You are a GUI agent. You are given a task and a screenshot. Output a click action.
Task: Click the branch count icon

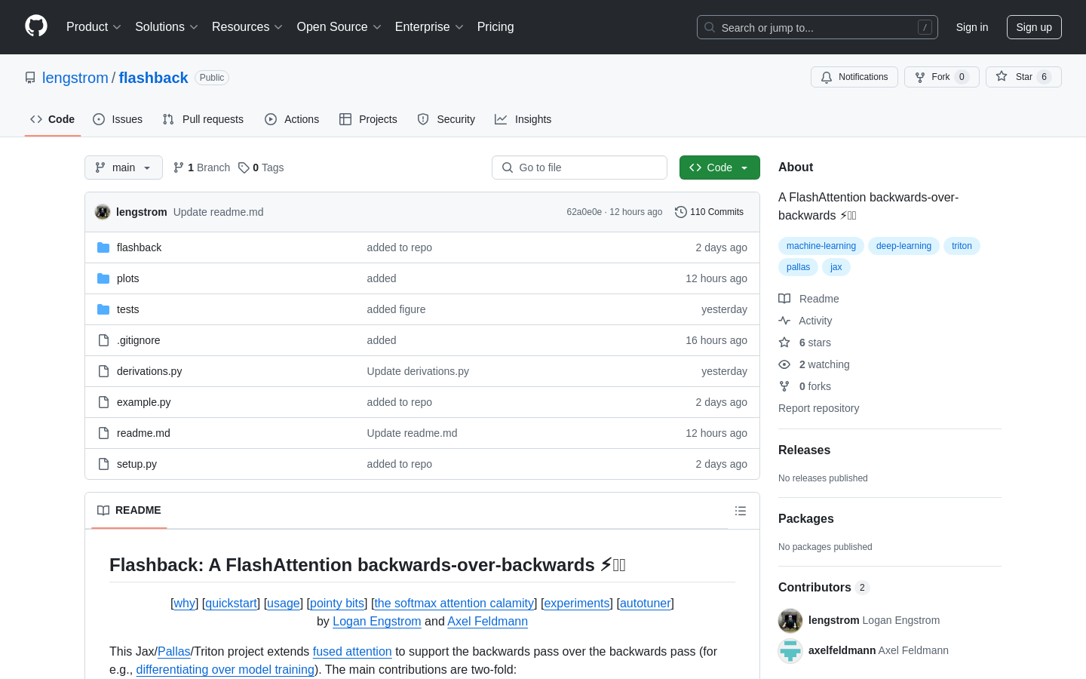(x=179, y=167)
